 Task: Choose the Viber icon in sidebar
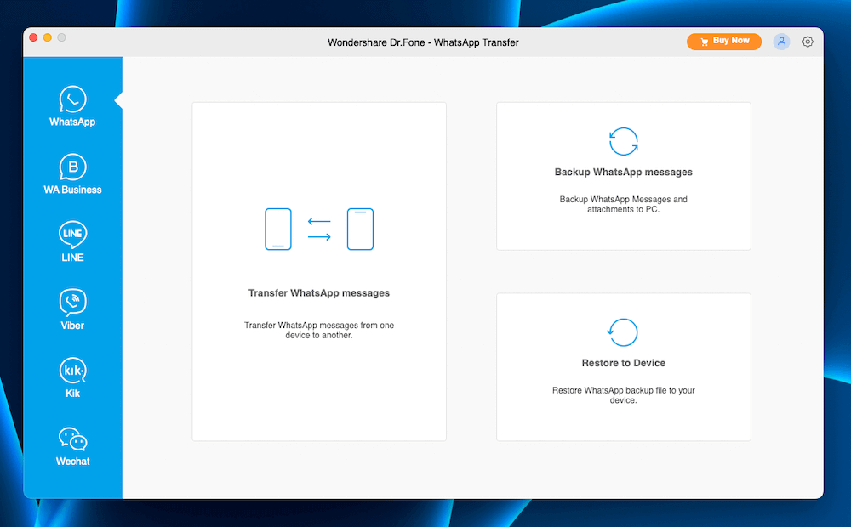pos(72,303)
